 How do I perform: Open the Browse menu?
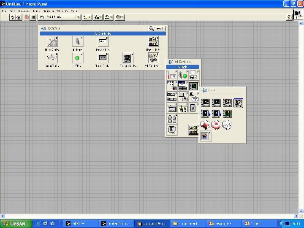[x=48, y=11]
